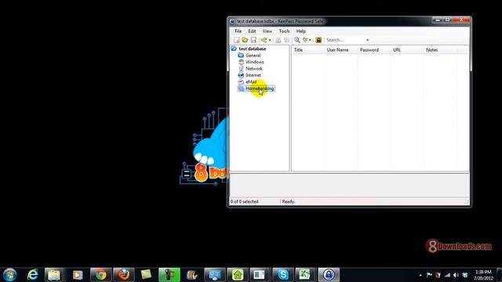Viewport: 502px width, 282px height.
Task: Click the Add Entry key icon
Action: 264,40
